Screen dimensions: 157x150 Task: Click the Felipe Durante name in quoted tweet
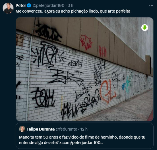tap(41, 129)
